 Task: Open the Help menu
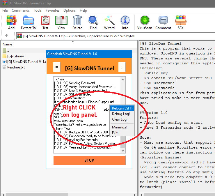pos(83,10)
